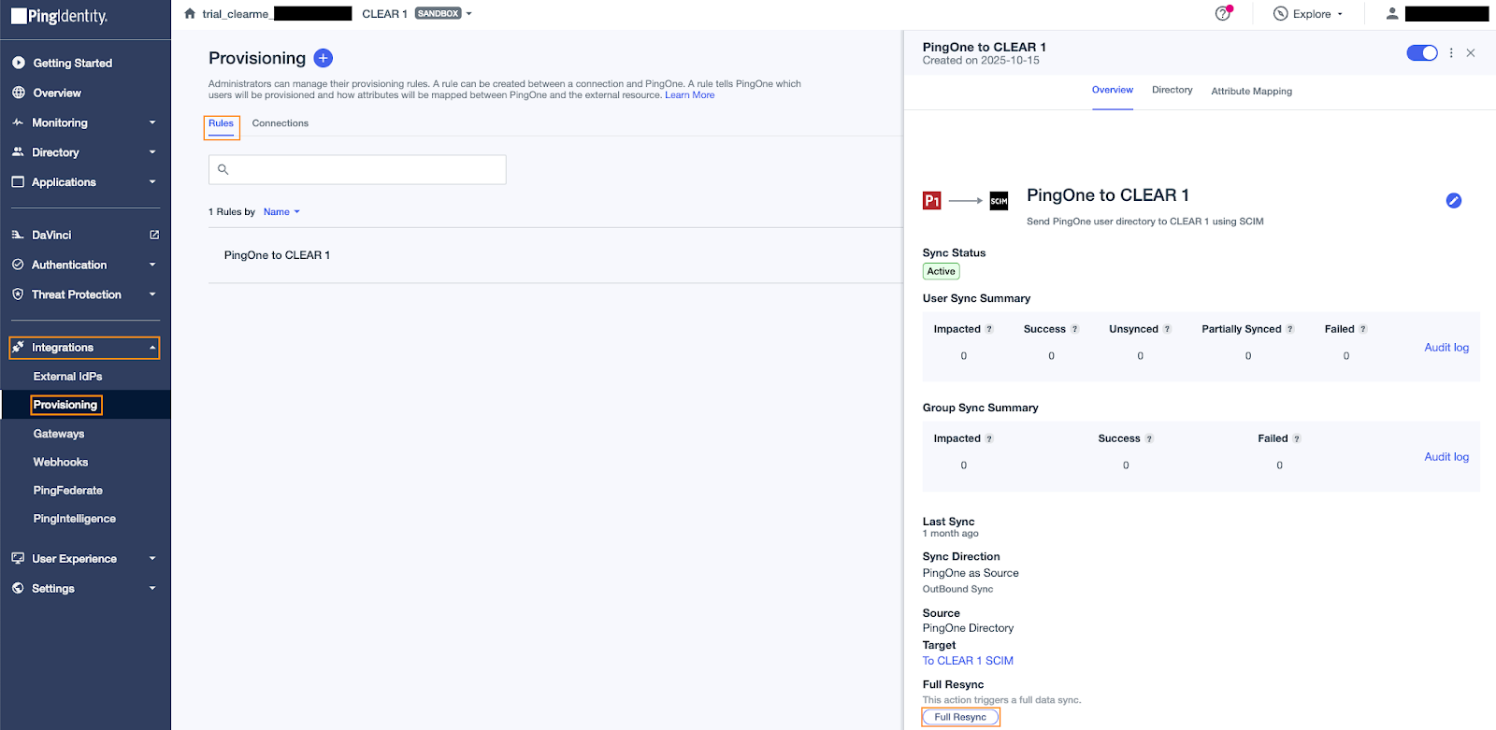
Task: Expand the Directory sidebar menu
Action: (x=152, y=152)
